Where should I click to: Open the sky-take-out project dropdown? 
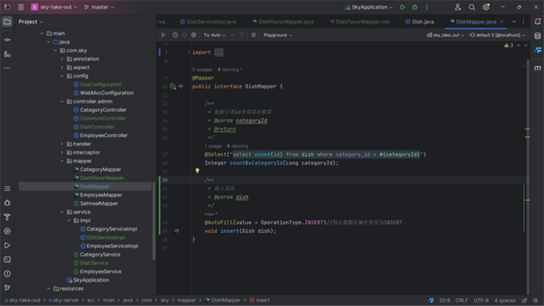click(54, 7)
